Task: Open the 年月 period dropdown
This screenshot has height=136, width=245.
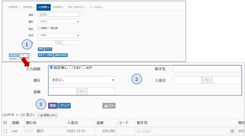Action: pyautogui.click(x=59, y=35)
